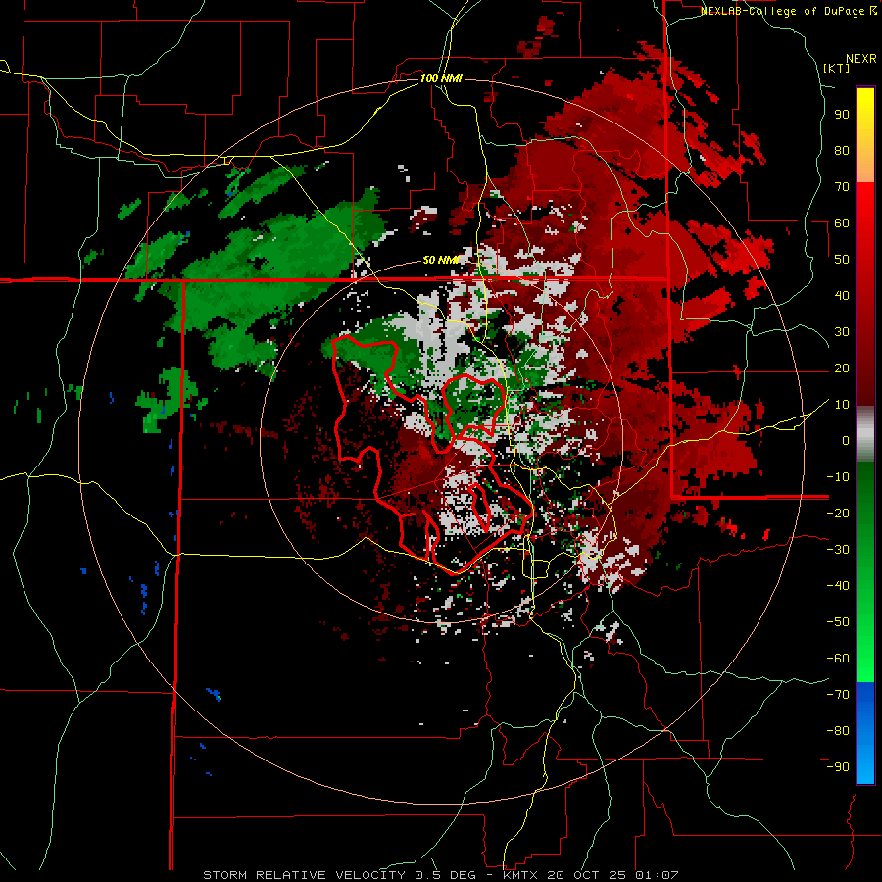Click the 30 value on the velocity scale
The width and height of the screenshot is (882, 882).
[x=842, y=332]
